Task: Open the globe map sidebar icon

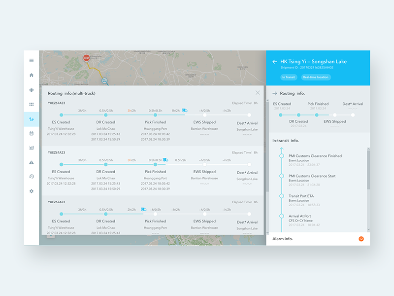Action: (32, 90)
